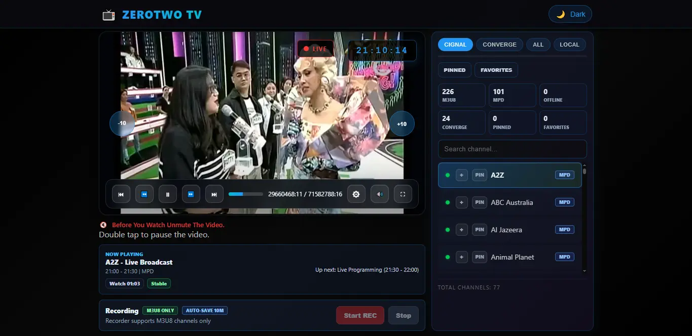The height and width of the screenshot is (336, 692).
Task: Click the fast-forward playback control icon
Action: tap(191, 194)
